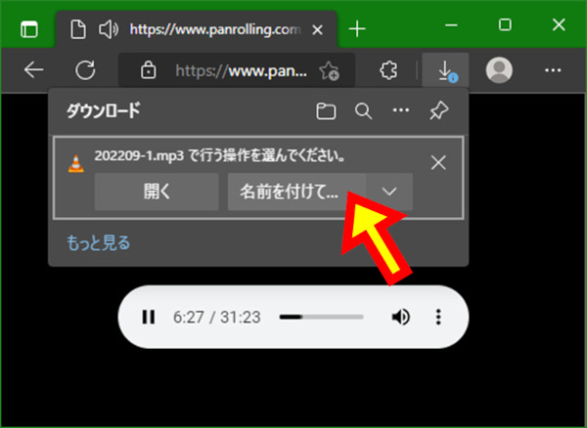587x428 pixels.
Task: Open the Extensions puzzle icon
Action: coord(388,70)
